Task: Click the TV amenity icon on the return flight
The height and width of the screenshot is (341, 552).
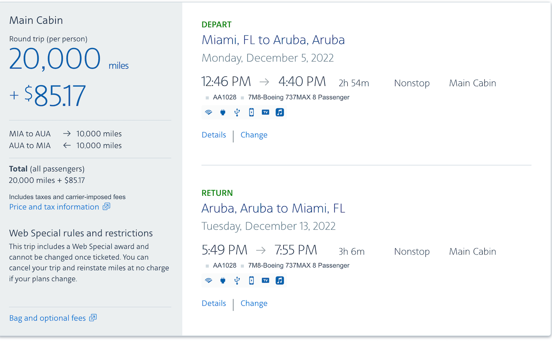Action: [x=265, y=280]
